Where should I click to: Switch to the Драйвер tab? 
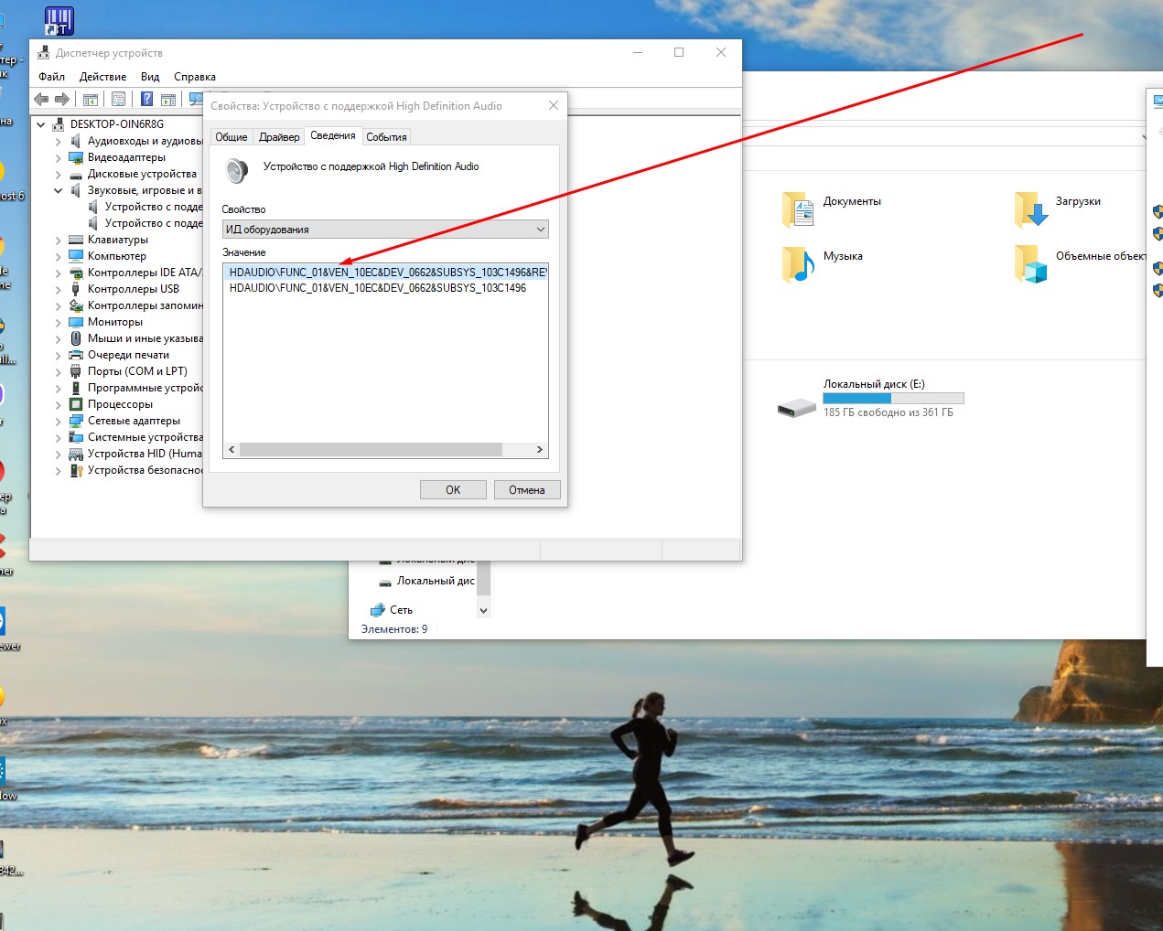click(279, 137)
